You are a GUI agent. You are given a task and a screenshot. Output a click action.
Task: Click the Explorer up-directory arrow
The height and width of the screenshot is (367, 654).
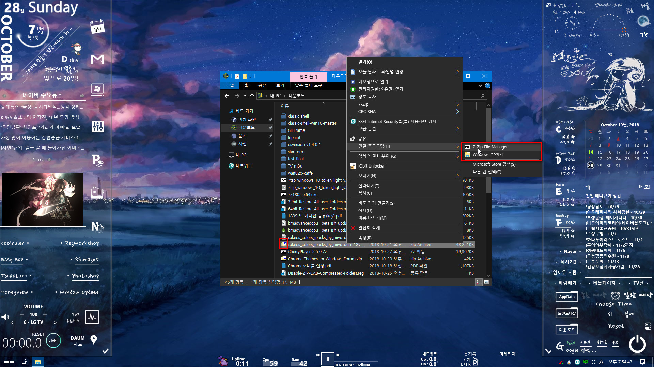pos(252,96)
